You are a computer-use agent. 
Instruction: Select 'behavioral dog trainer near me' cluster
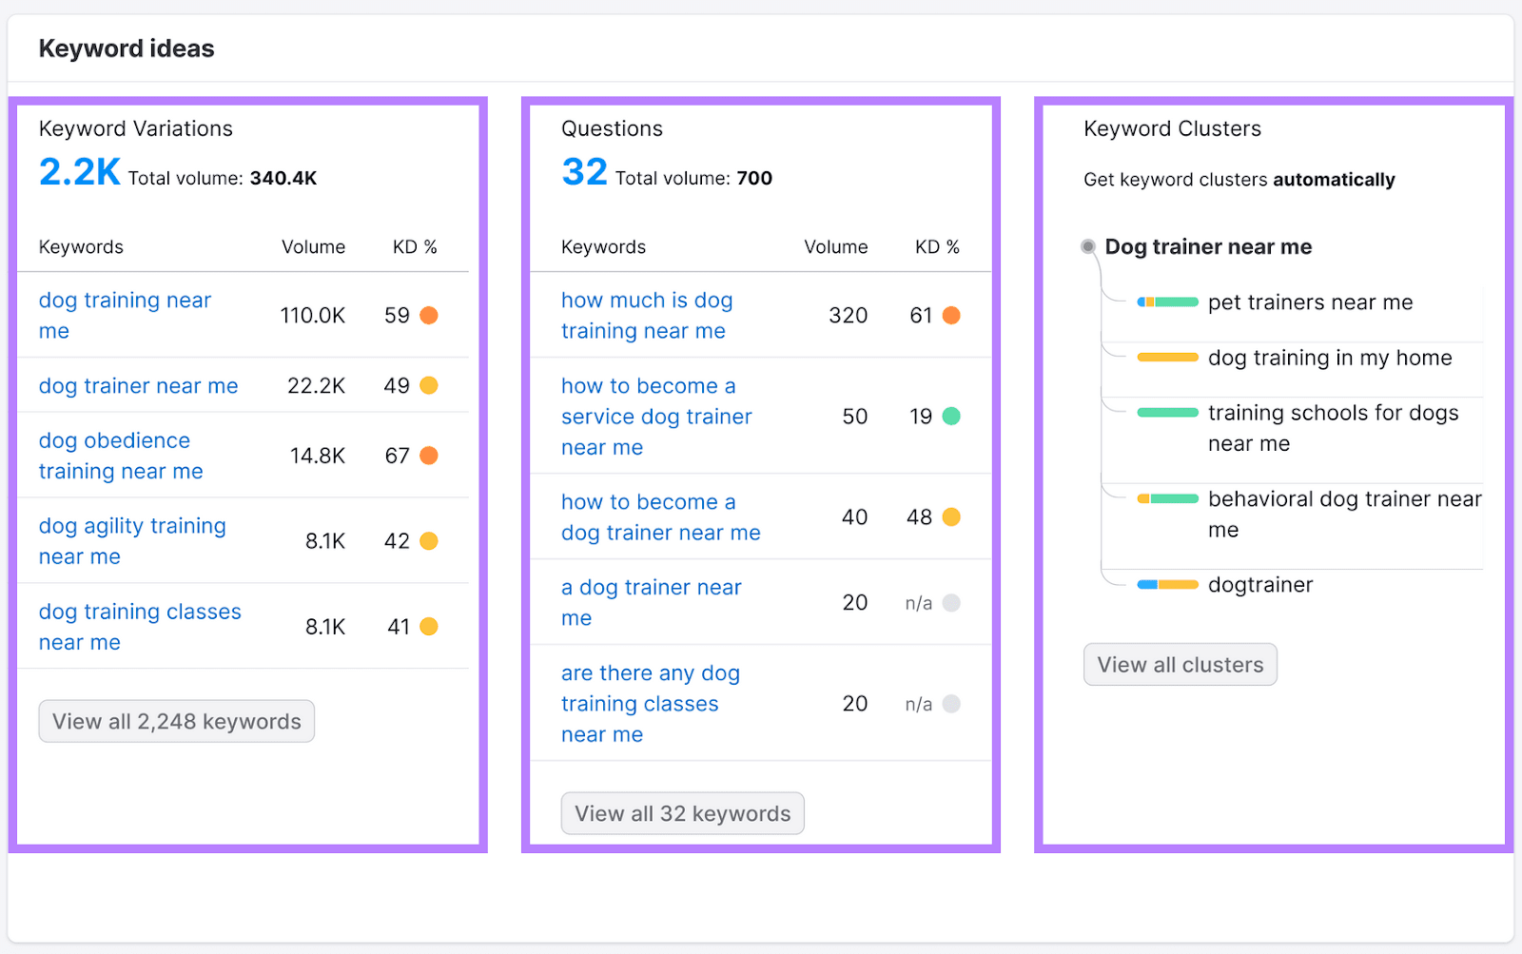(x=1345, y=515)
